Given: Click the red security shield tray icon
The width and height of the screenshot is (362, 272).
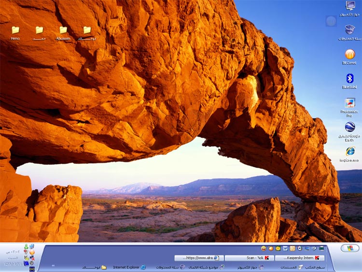Looking at the screenshot, I should [x=26, y=252].
